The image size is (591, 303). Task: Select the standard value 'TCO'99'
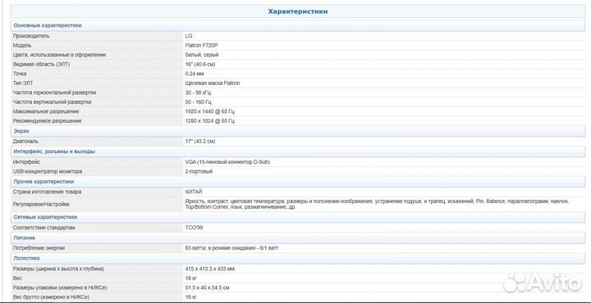(194, 228)
